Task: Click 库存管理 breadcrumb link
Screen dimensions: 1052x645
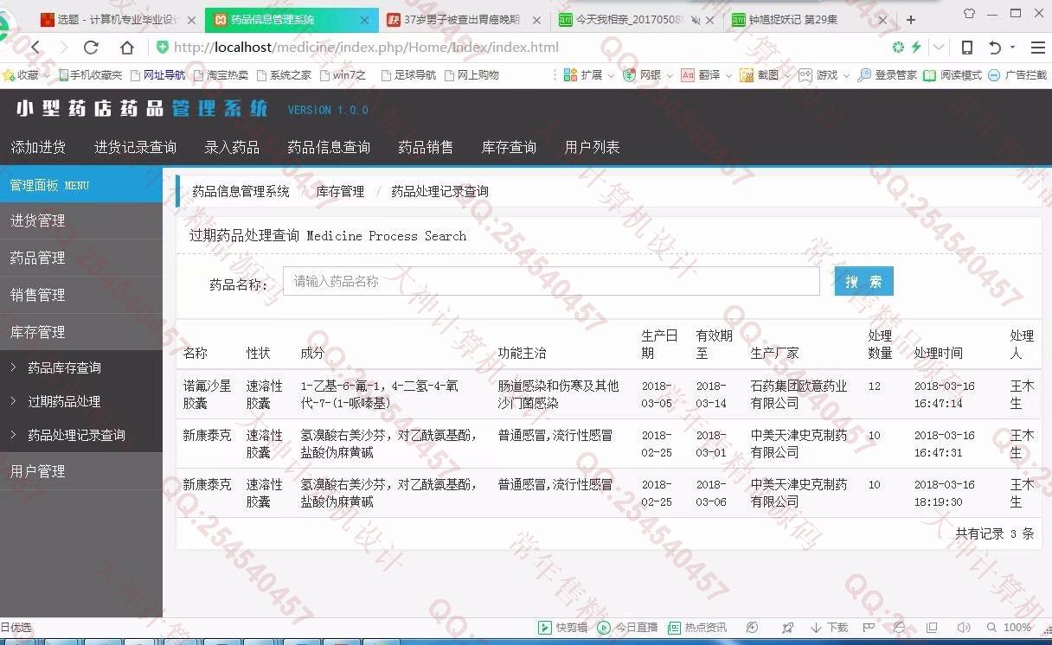Action: [x=340, y=191]
